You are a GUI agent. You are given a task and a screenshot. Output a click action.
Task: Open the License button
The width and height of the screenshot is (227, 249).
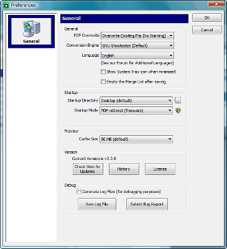(160, 169)
